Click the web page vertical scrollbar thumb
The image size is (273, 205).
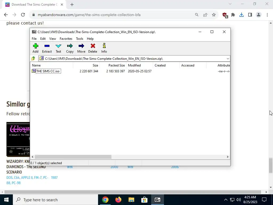pyautogui.click(x=271, y=165)
